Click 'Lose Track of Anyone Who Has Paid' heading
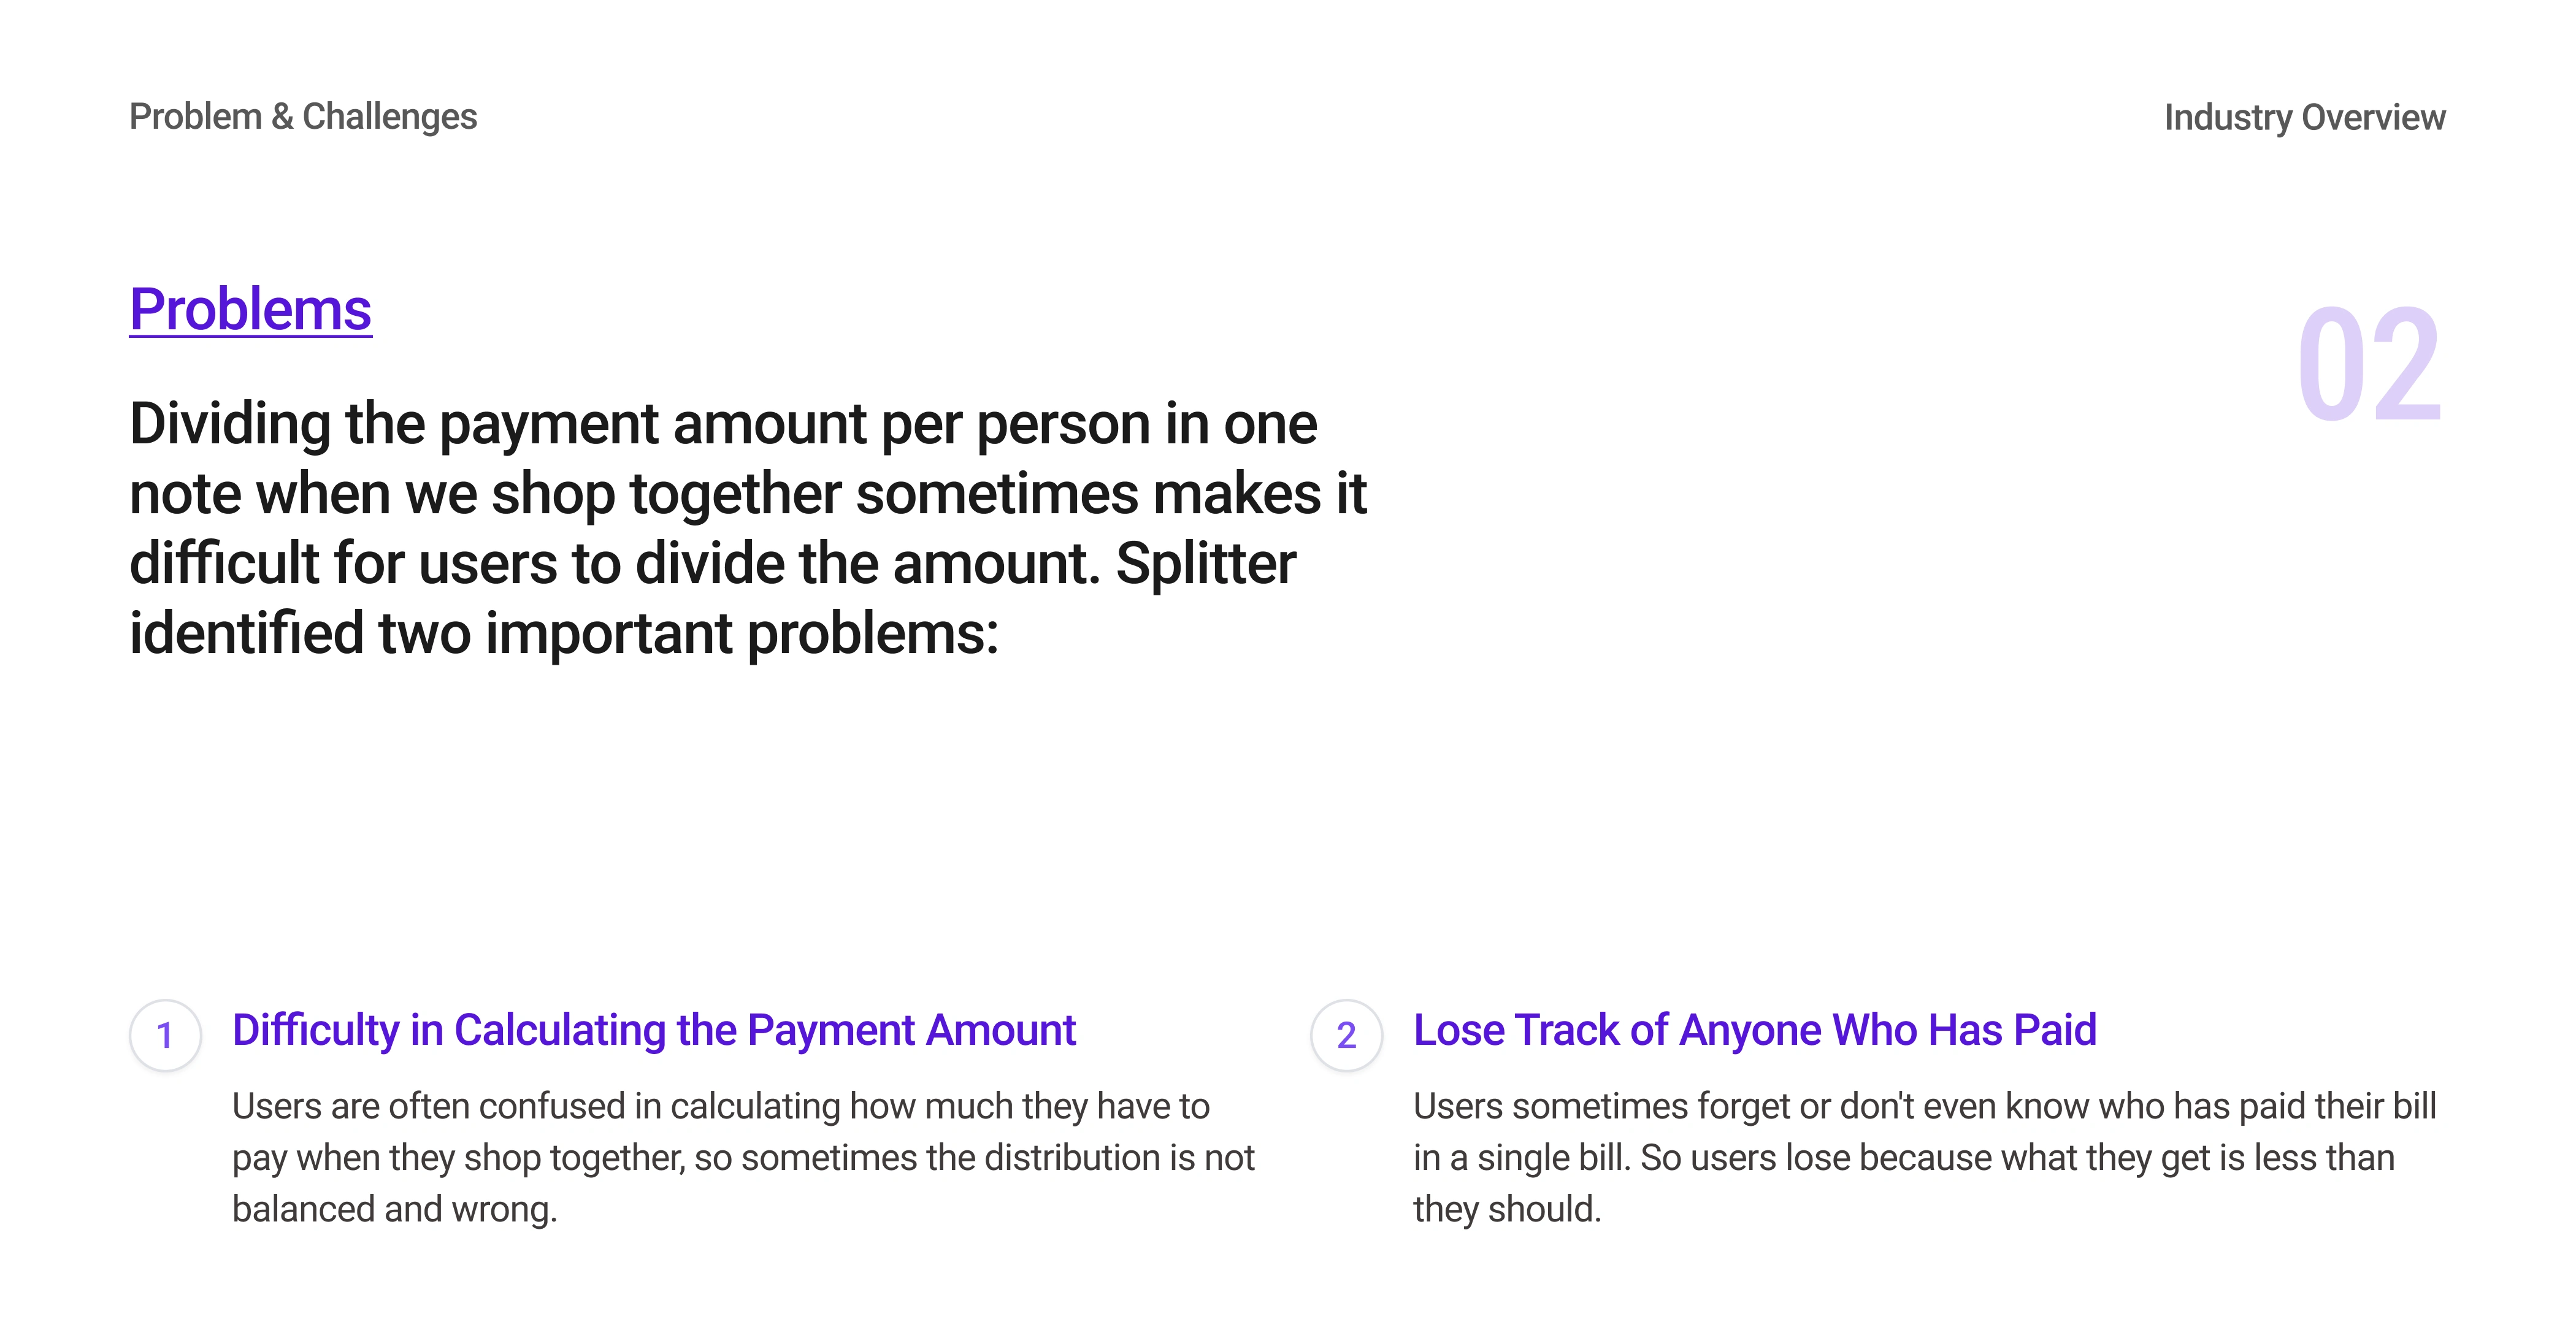This screenshot has width=2576, height=1330. [x=1754, y=1030]
